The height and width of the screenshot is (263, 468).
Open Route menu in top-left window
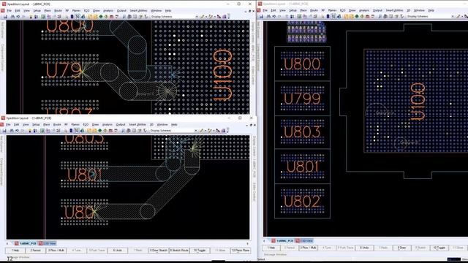[58, 10]
